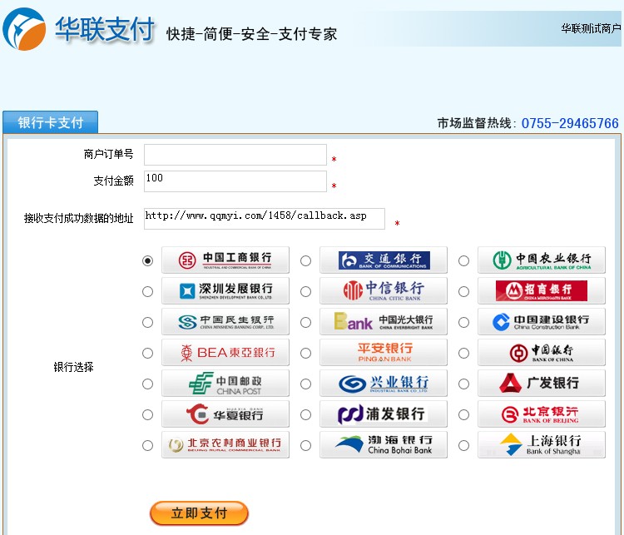This screenshot has width=624, height=535.
Task: Choose 深圳发展银行 radio option
Action: coord(147,291)
